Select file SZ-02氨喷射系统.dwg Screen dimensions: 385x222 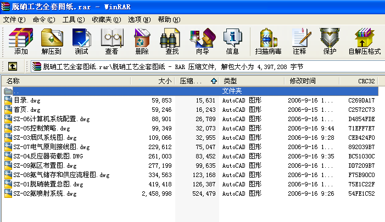[45, 193]
